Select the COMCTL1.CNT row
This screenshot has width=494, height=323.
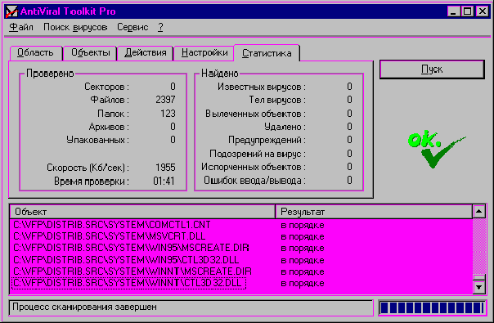tap(241, 225)
